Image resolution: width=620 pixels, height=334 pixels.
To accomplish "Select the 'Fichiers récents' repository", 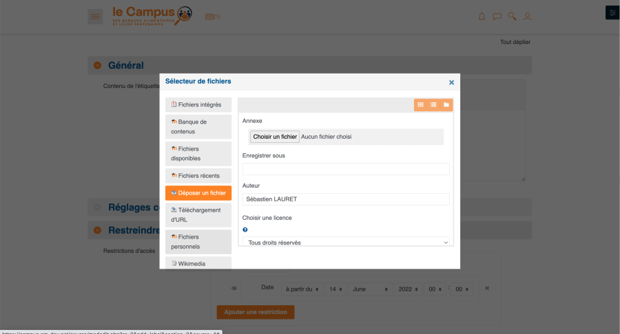I will [198, 175].
